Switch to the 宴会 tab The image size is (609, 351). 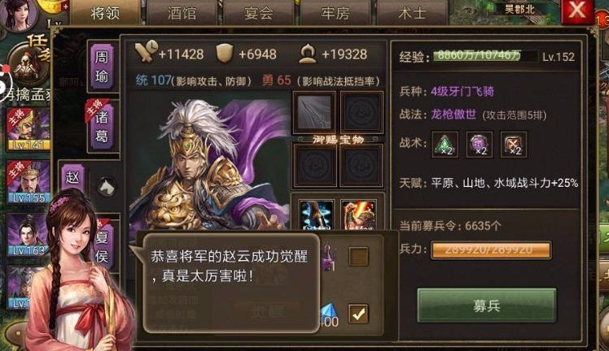coord(258,13)
